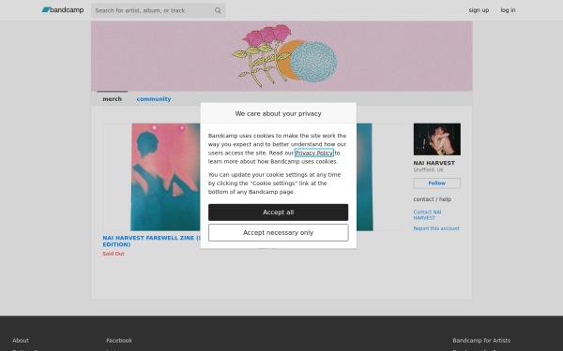563x351 pixels.
Task: Click the NAI HARVEST profile photo
Action: coord(437,139)
